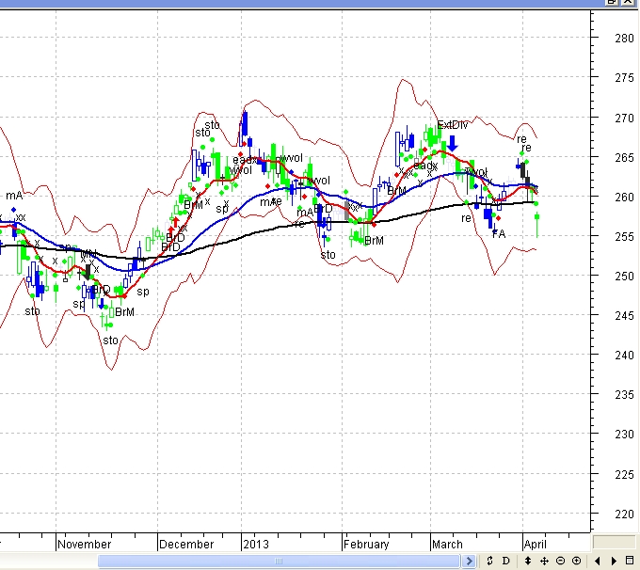Step chart back with left triangle icon
This screenshot has width=640, height=570.
[x=597, y=562]
